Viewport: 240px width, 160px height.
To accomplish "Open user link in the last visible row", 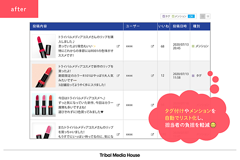I will [x=152, y=134].
